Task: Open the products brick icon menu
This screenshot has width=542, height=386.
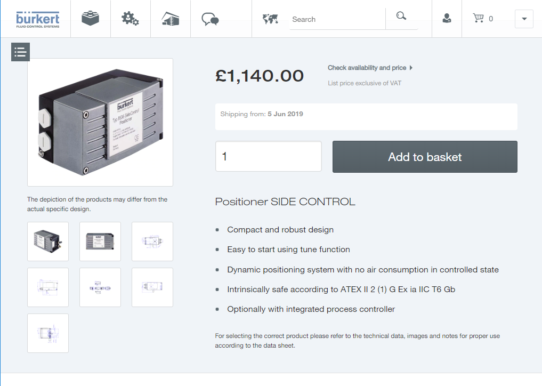Action: [x=90, y=18]
